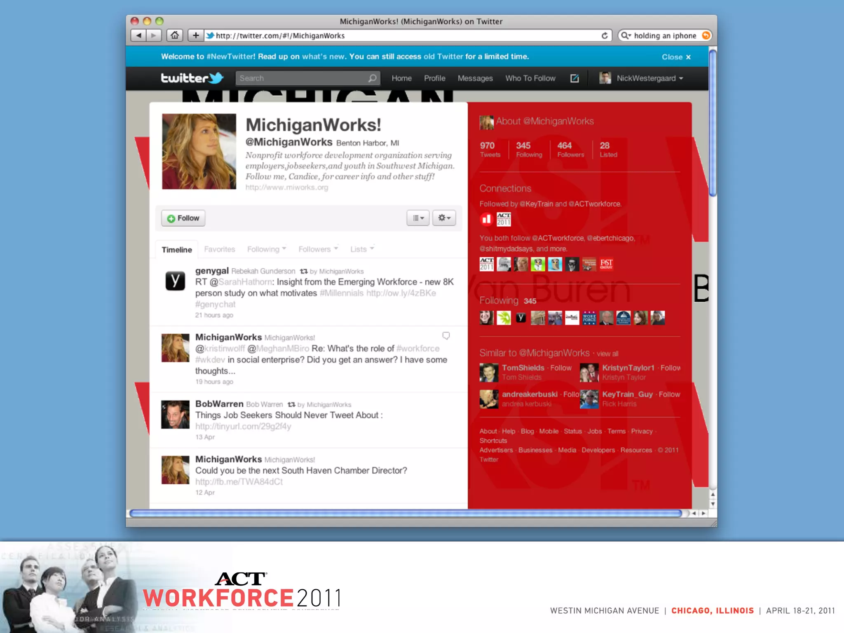Viewport: 844px width, 633px height.
Task: Click the KeyTrain red logo icon under Connections
Action: (486, 219)
